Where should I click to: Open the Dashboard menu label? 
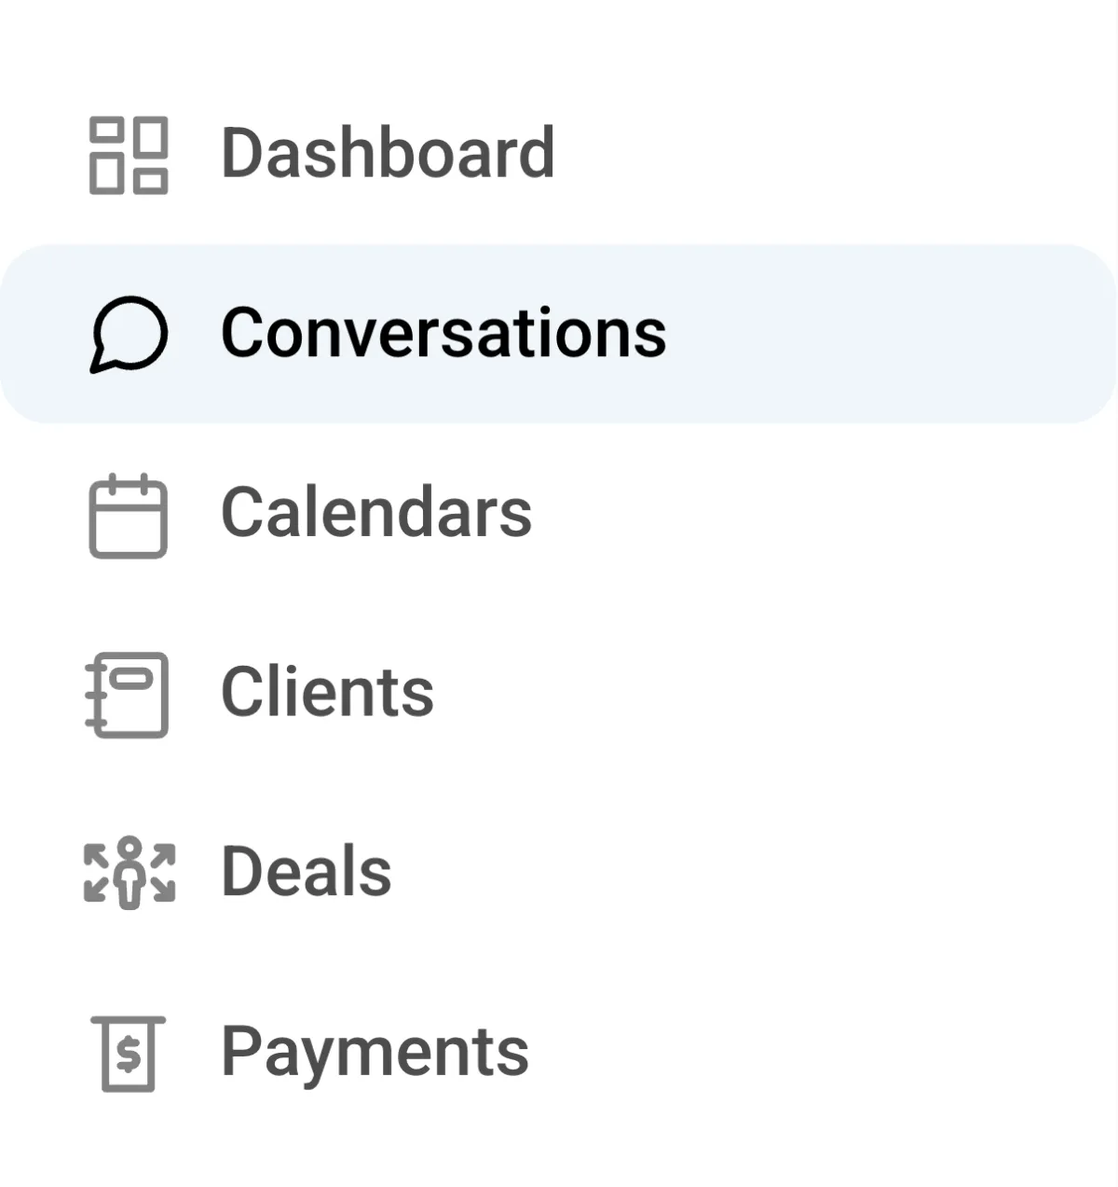(x=388, y=153)
